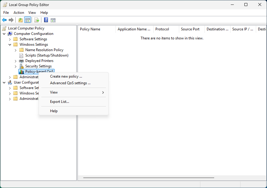Expand Administrative Templates under Computer Configuration
This screenshot has height=188, width=267.
(x=10, y=77)
